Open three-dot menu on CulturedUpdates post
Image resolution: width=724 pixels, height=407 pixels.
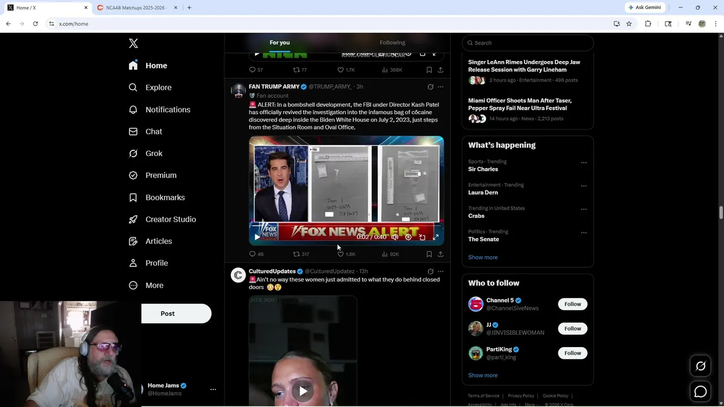coord(441,271)
